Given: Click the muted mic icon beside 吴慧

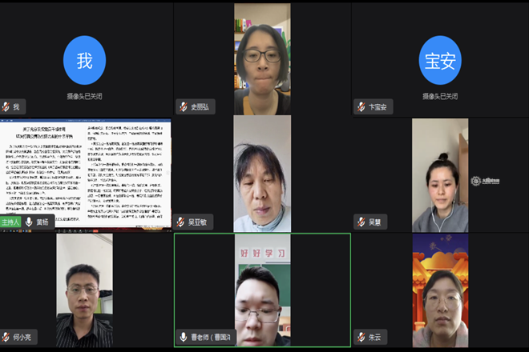Looking at the screenshot, I should tap(361, 222).
